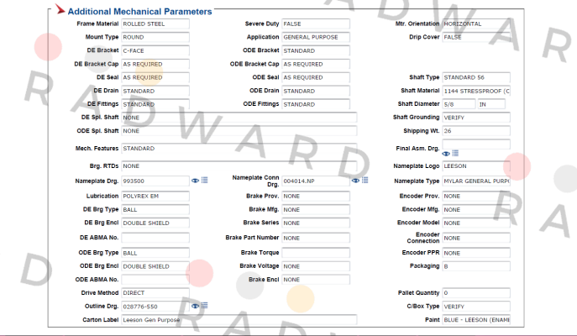Focus the ODE Bracket Cap field

pyautogui.click(x=316, y=64)
